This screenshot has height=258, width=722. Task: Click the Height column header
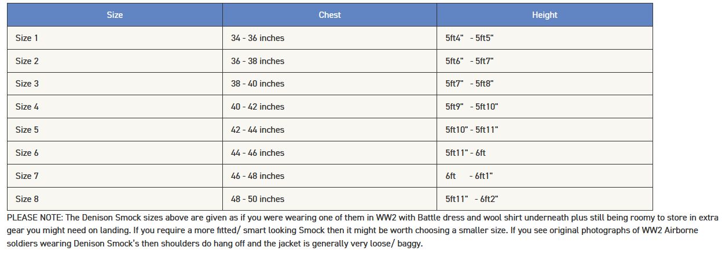point(544,15)
